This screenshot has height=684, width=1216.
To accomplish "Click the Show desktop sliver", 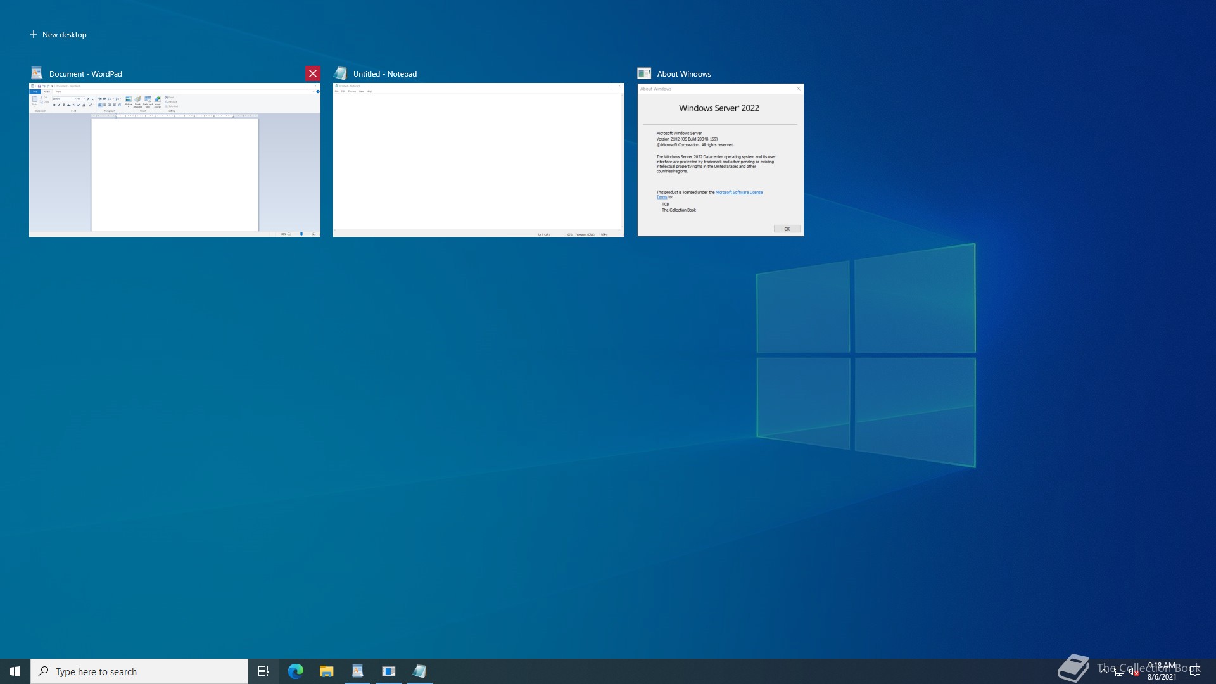I will tap(1213, 671).
